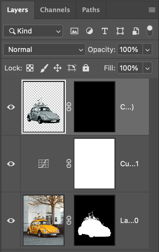Filter for smart objects icon
Image resolution: width=159 pixels, height=252 pixels.
coord(135,31)
